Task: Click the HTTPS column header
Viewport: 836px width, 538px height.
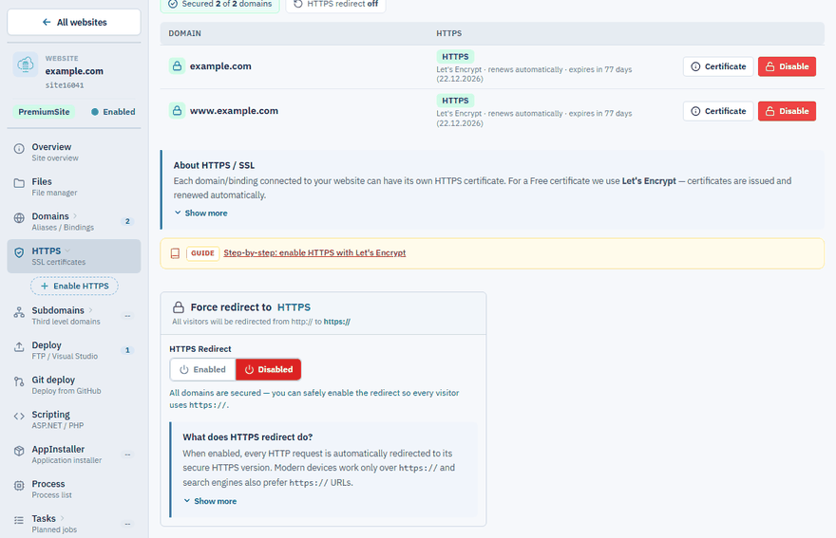Action: click(x=449, y=33)
